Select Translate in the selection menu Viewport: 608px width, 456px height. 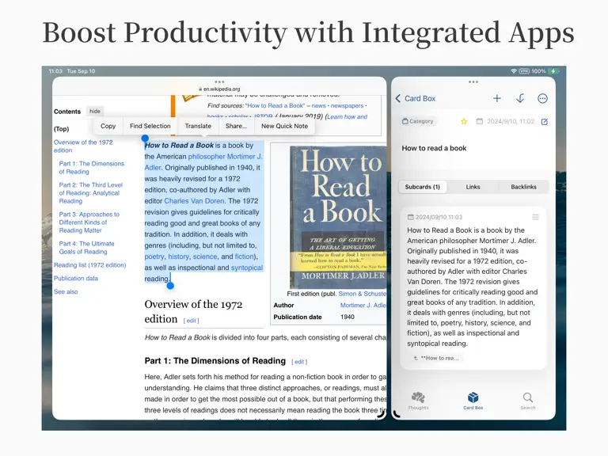click(198, 126)
